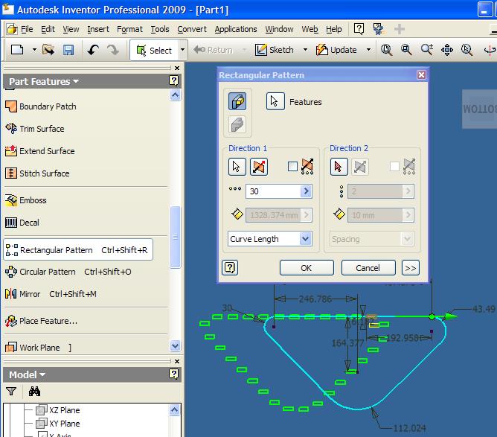Click Direction 2 path selection arrow
The width and height of the screenshot is (497, 437).
[x=339, y=167]
